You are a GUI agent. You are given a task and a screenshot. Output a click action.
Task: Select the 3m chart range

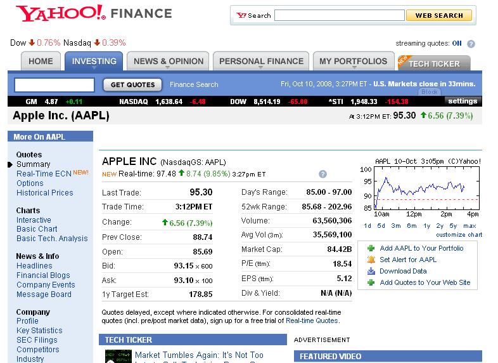(396, 226)
